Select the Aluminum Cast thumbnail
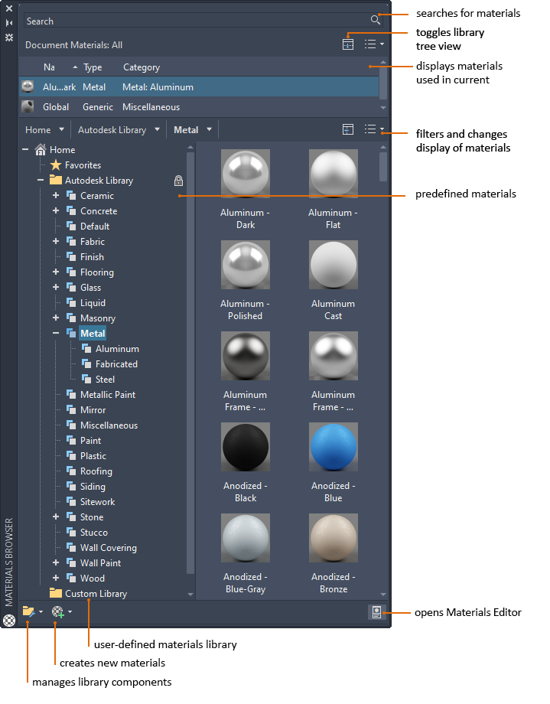This screenshot has width=550, height=704. coord(334,265)
